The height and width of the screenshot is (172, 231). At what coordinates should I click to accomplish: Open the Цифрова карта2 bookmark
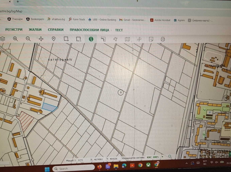click(x=200, y=20)
